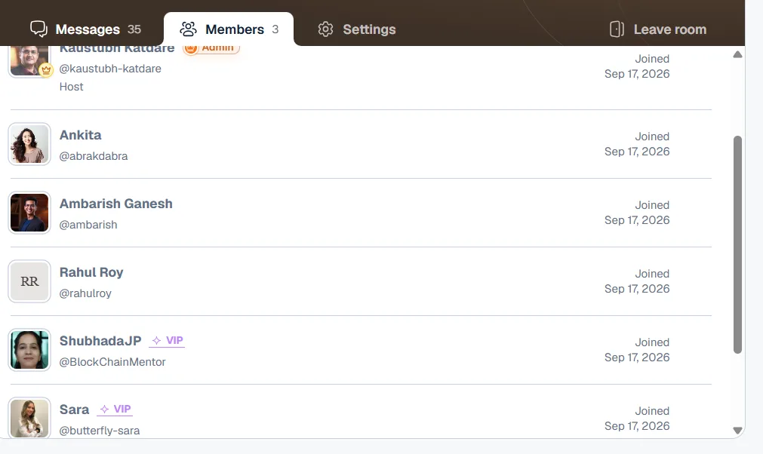Open the Settings tab

[x=357, y=29]
